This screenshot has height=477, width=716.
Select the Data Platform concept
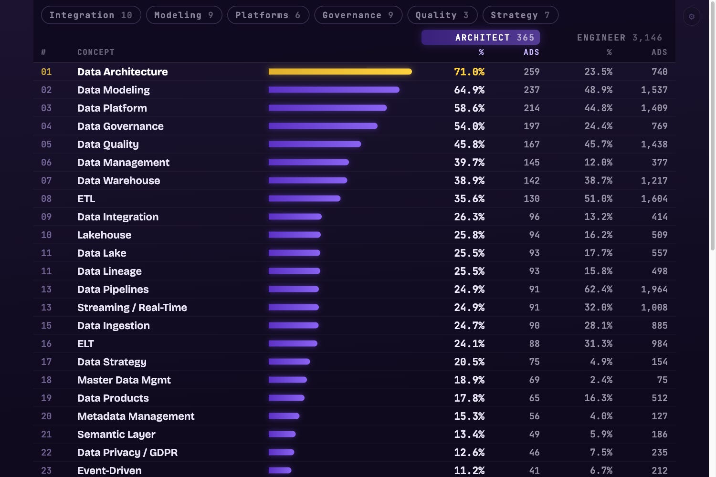[112, 108]
